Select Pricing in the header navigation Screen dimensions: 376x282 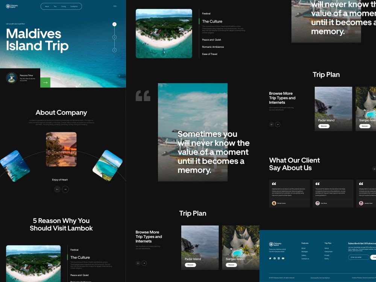64,6
